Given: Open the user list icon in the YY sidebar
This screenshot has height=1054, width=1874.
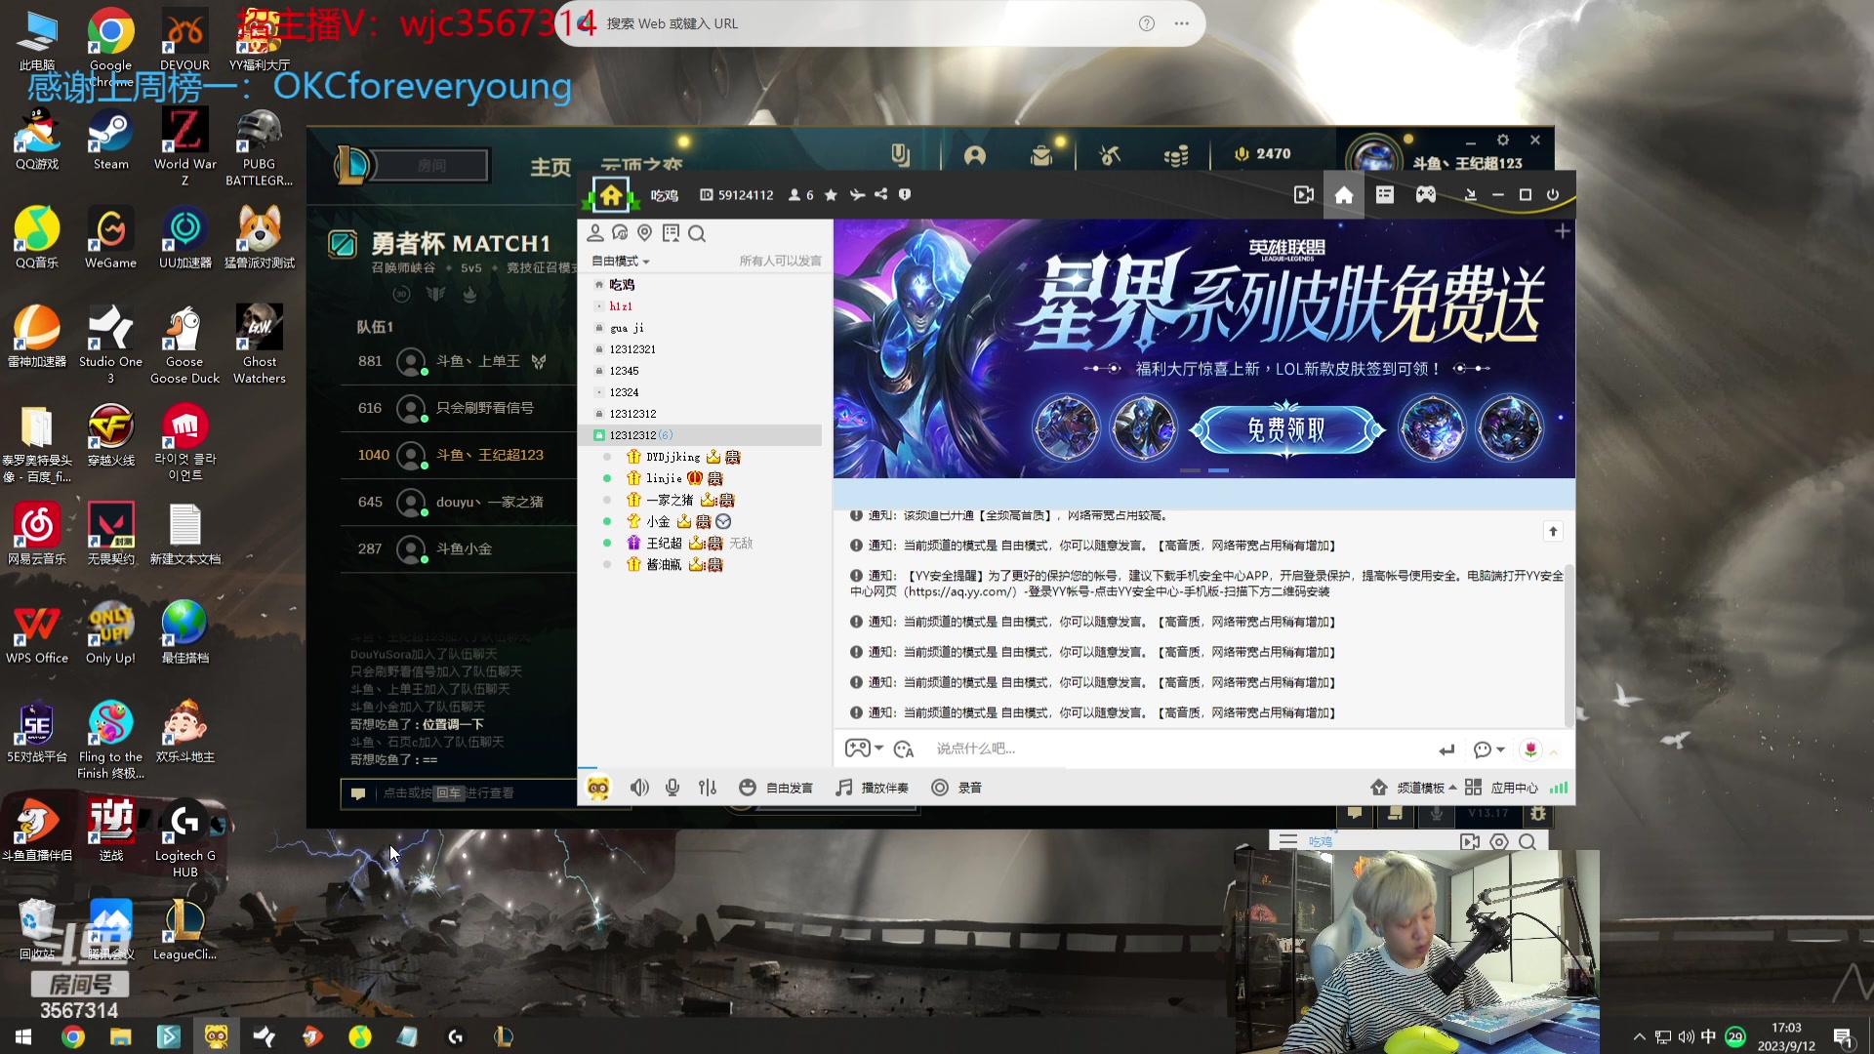Looking at the screenshot, I should pyautogui.click(x=595, y=233).
